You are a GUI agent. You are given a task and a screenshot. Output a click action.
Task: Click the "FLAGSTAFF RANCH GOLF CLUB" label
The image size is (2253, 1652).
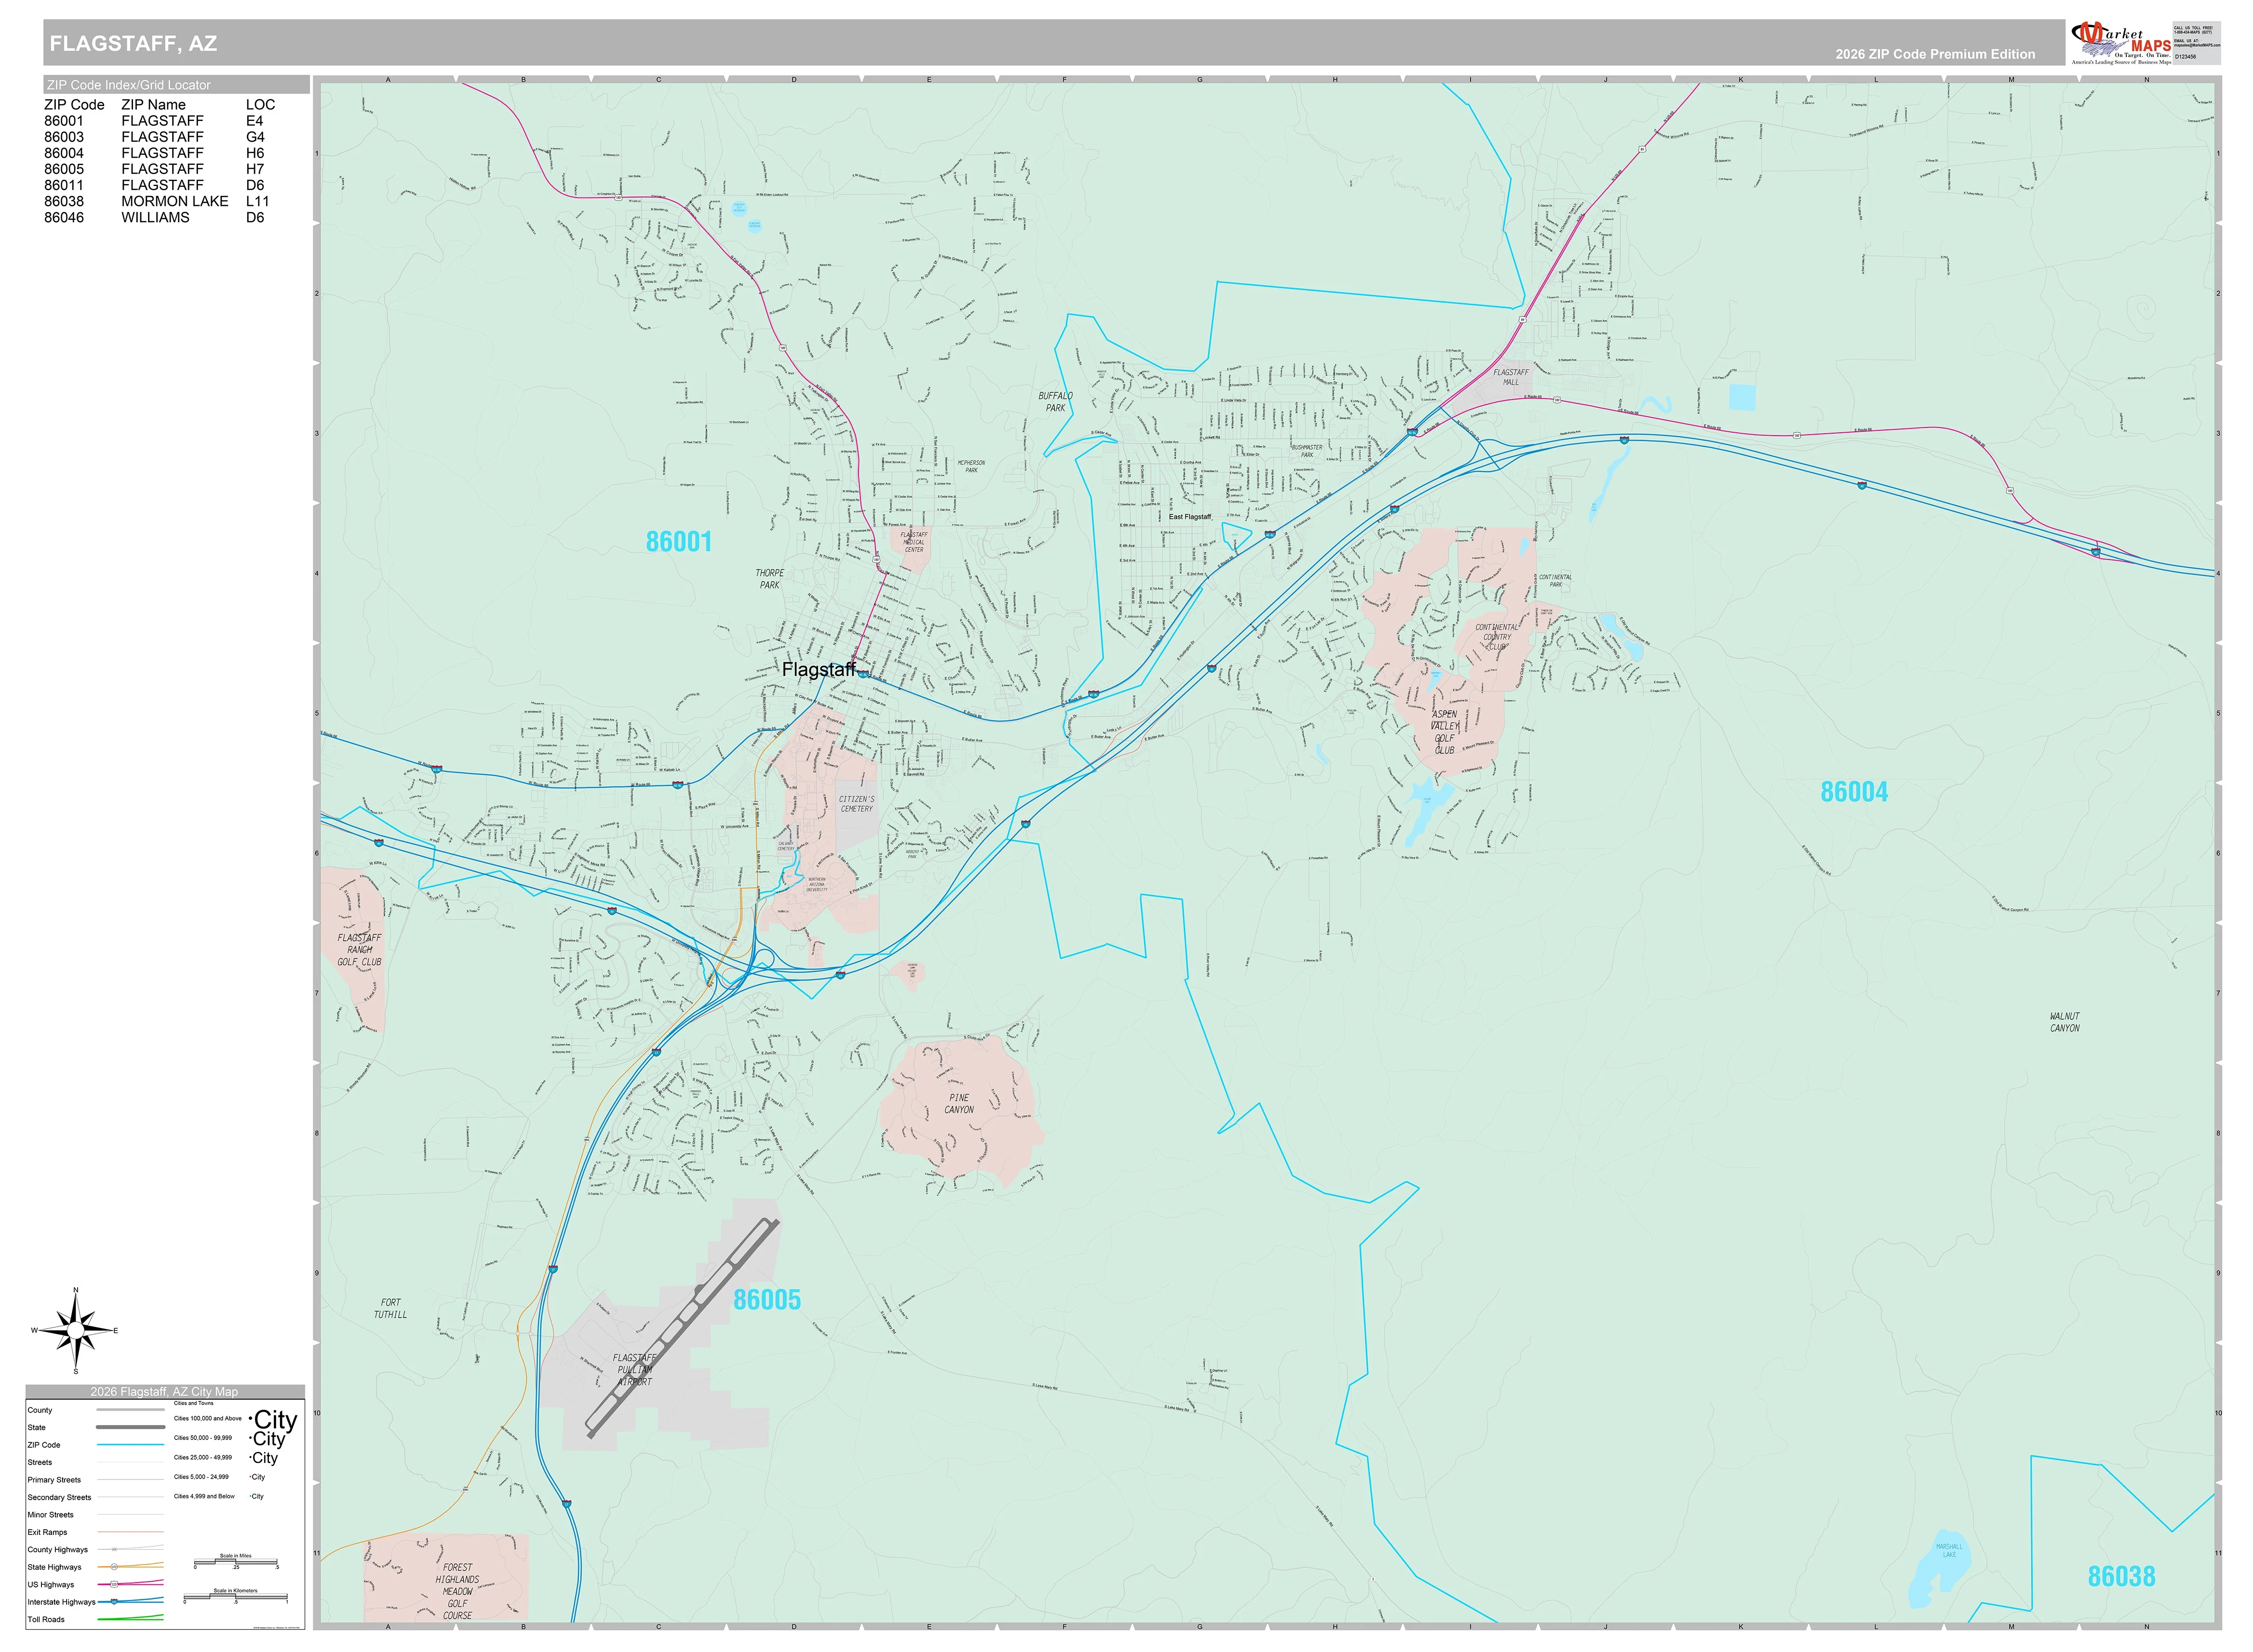coord(359,950)
